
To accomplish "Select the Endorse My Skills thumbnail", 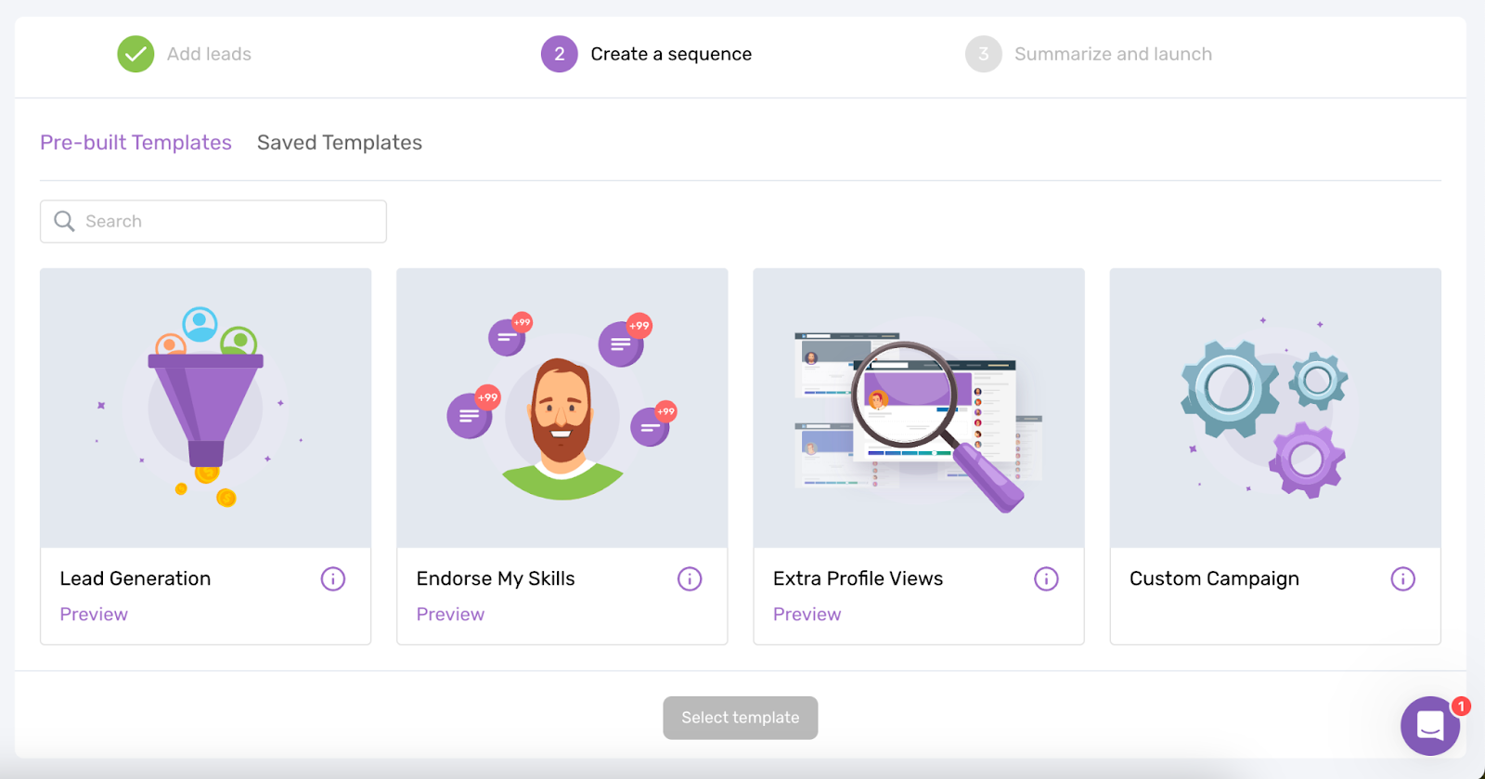I will [x=562, y=409].
